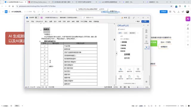191x107 pixels.
Task: Click the purple save icon in Word title bar
Action: tap(41, 18)
